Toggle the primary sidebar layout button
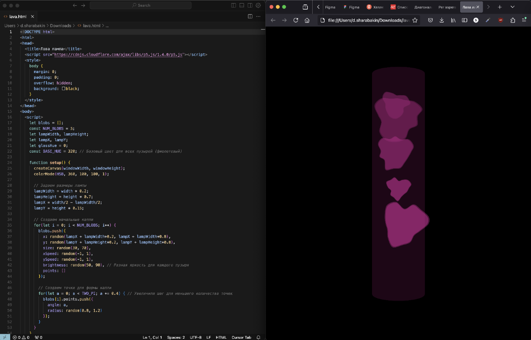The height and width of the screenshot is (340, 531). pos(234,5)
